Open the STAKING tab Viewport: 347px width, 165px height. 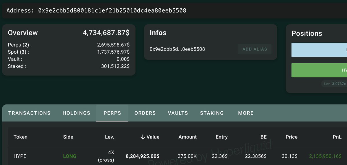(x=212, y=113)
